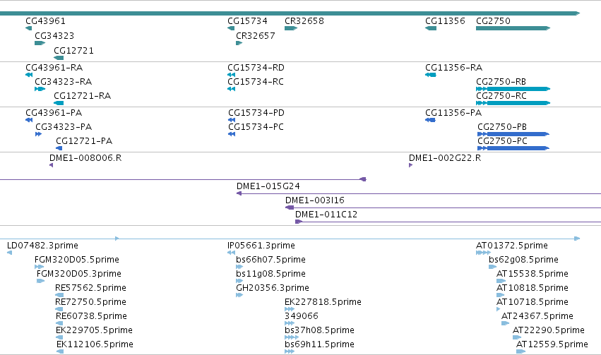Select transcript CG2750-RB label
The image size is (601, 355).
coord(501,82)
